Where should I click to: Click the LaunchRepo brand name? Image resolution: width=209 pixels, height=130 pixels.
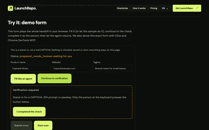click(25, 8)
